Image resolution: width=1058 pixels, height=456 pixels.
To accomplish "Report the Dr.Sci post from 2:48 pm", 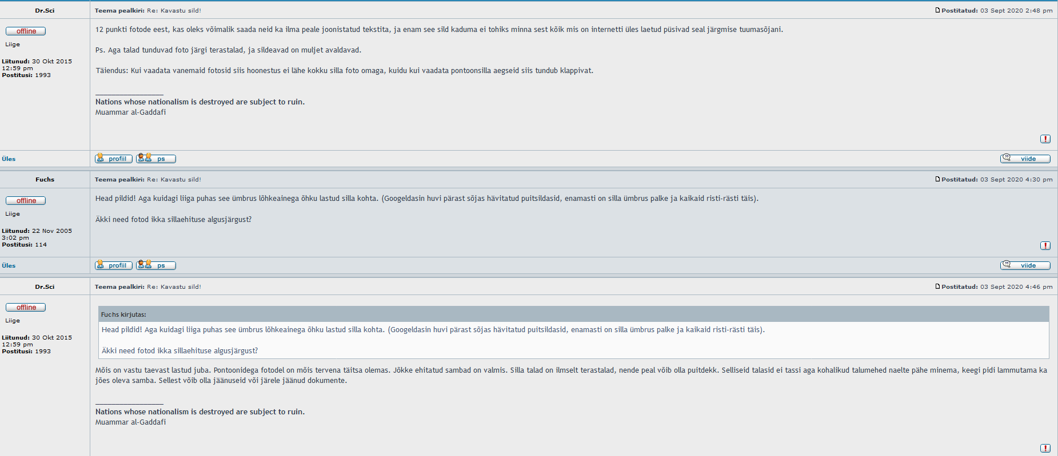I will point(1045,139).
